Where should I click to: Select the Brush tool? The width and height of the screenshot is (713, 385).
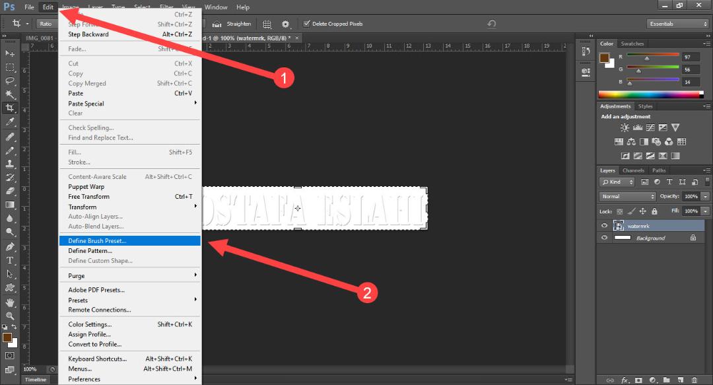point(9,150)
